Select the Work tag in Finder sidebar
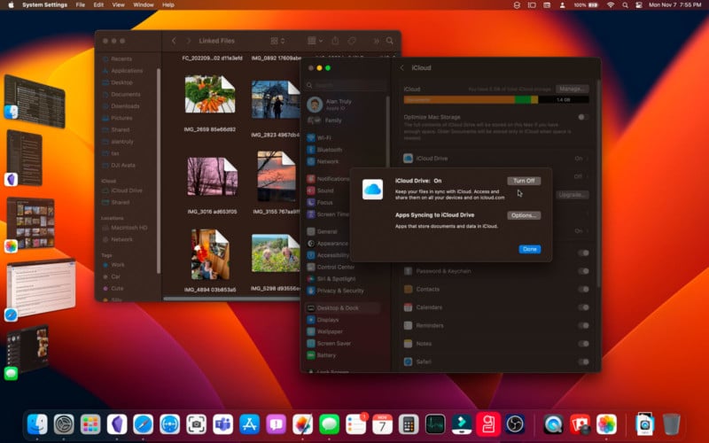 click(x=118, y=265)
